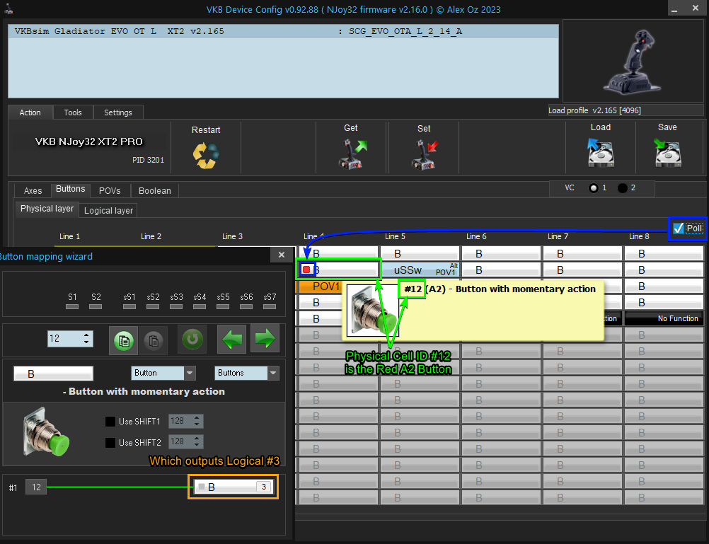Adjust the cell number 12 spinner
Screen dimensions: 709x544
(x=70, y=339)
